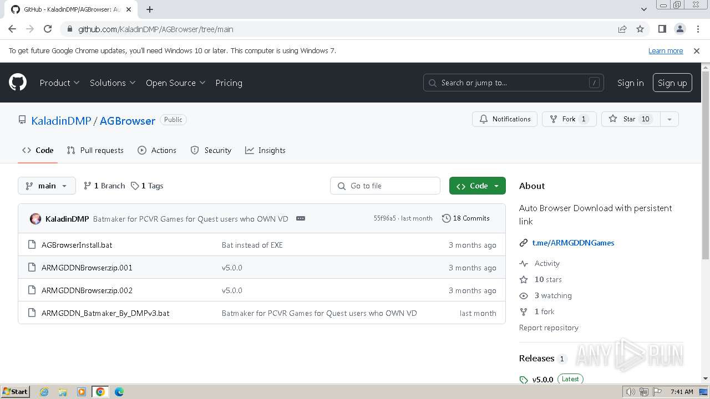Toggle the Chrome side panel icon

[x=662, y=29]
